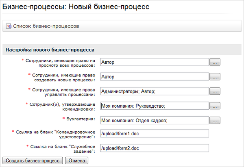
Task: Click the Бухгалтерия field label
Action: coord(81,119)
